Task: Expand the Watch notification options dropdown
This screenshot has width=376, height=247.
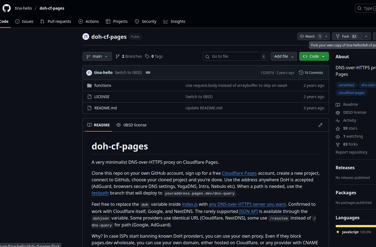Action: 326,36
